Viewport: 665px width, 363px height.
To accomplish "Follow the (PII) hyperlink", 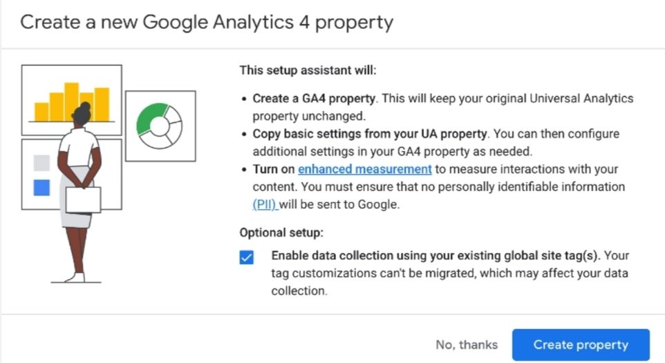I will click(x=265, y=204).
